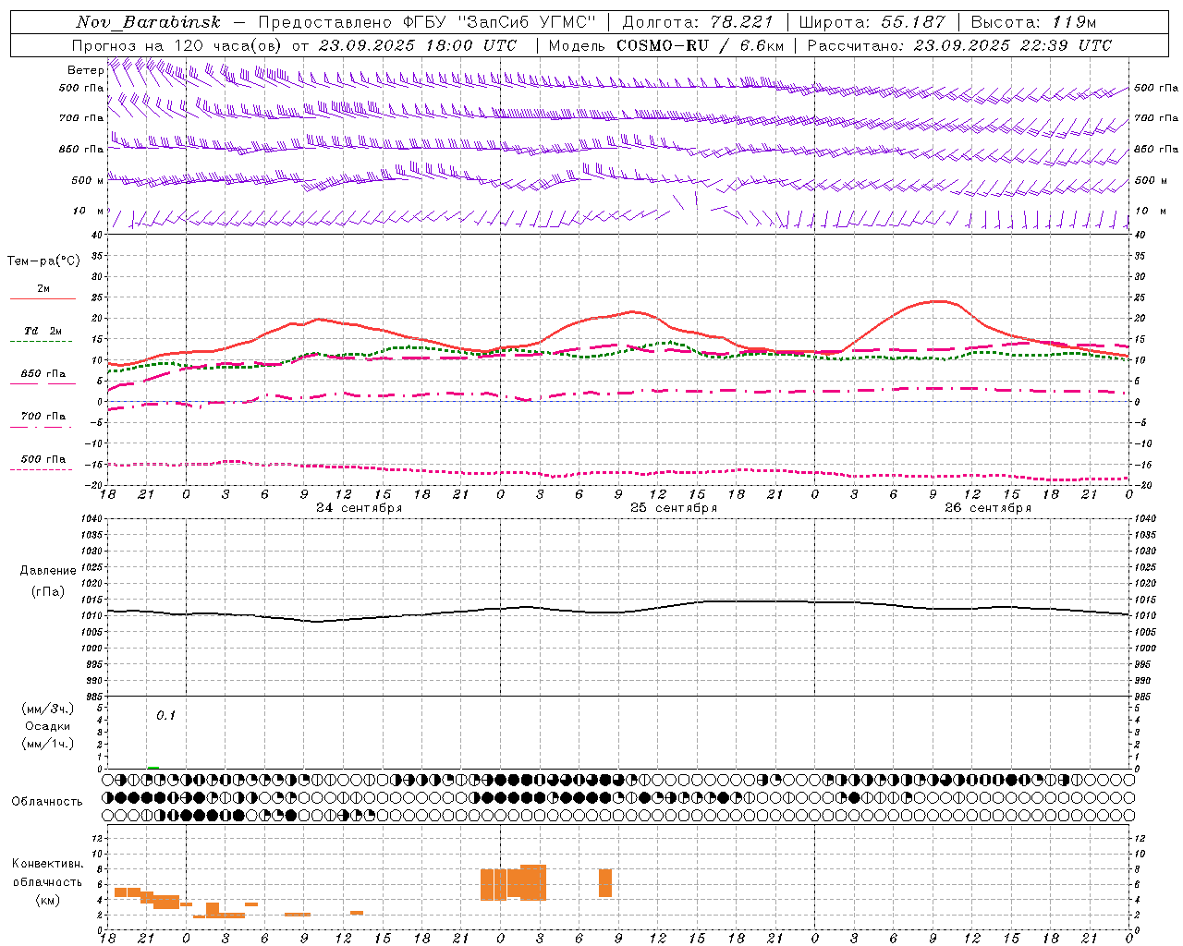
Task: Click the '25 сентября' date label
Action: 673,508
